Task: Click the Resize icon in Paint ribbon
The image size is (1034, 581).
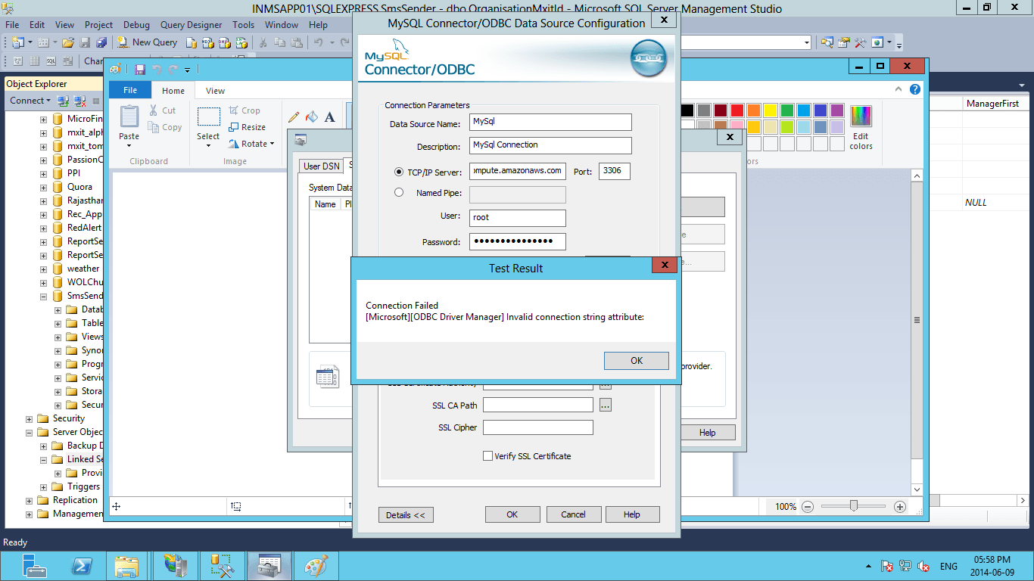Action: (x=234, y=127)
